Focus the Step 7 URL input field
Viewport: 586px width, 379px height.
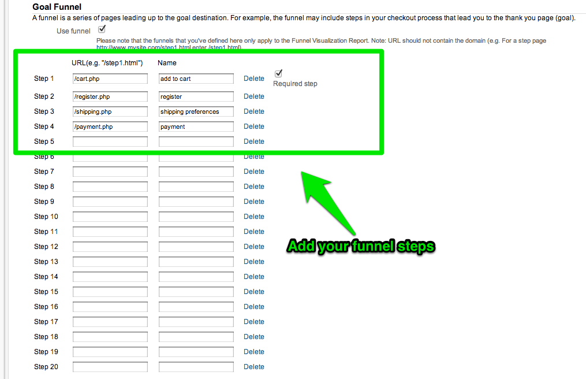point(110,172)
